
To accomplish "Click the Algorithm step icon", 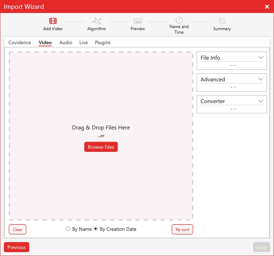I will click(97, 21).
